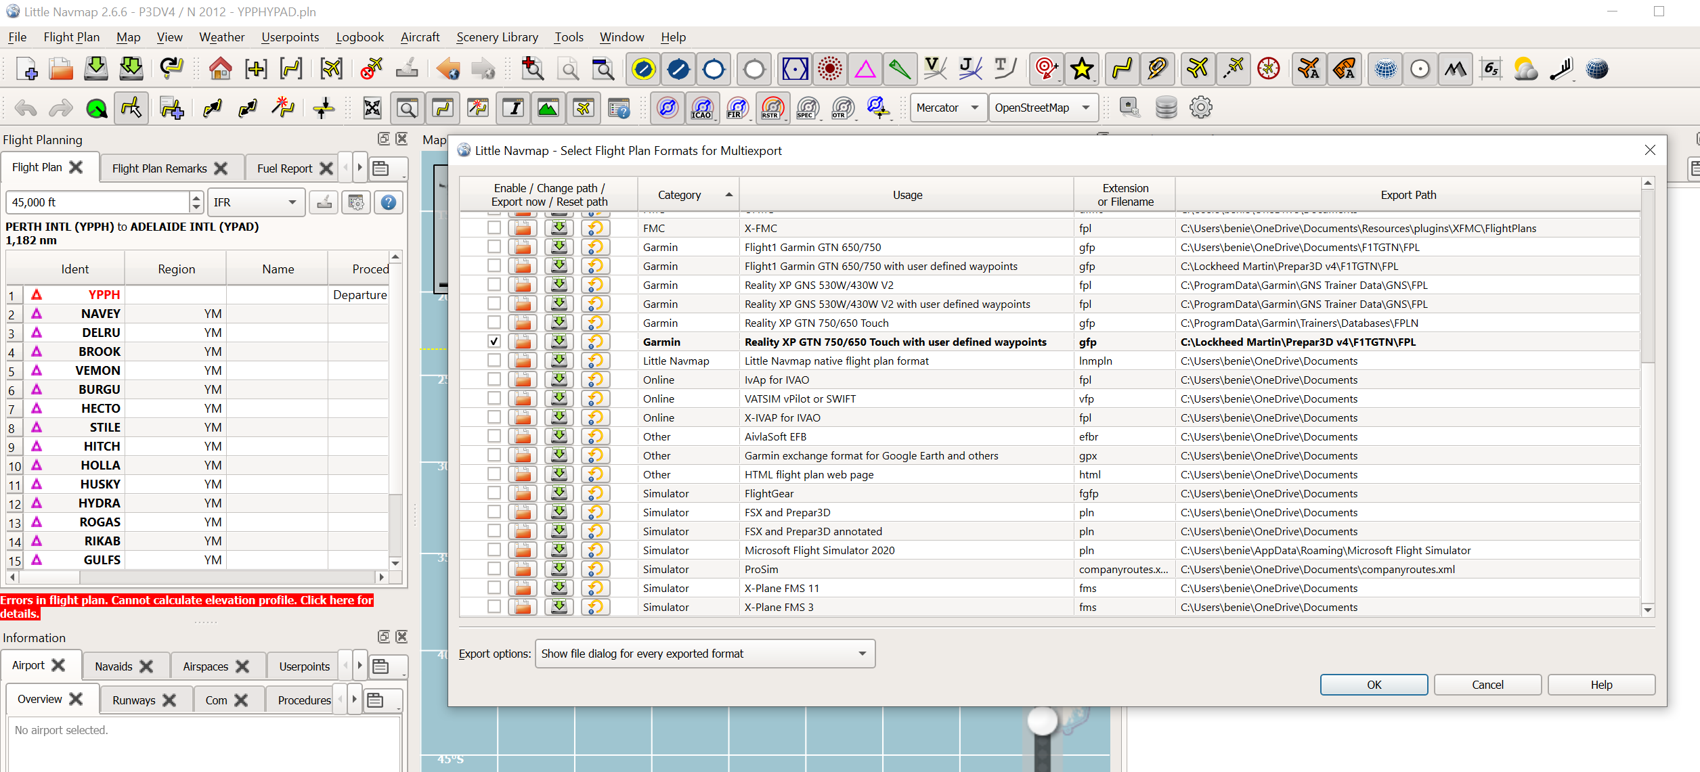Enable VATSIM vPilot or SWIFT export checkbox

click(494, 399)
